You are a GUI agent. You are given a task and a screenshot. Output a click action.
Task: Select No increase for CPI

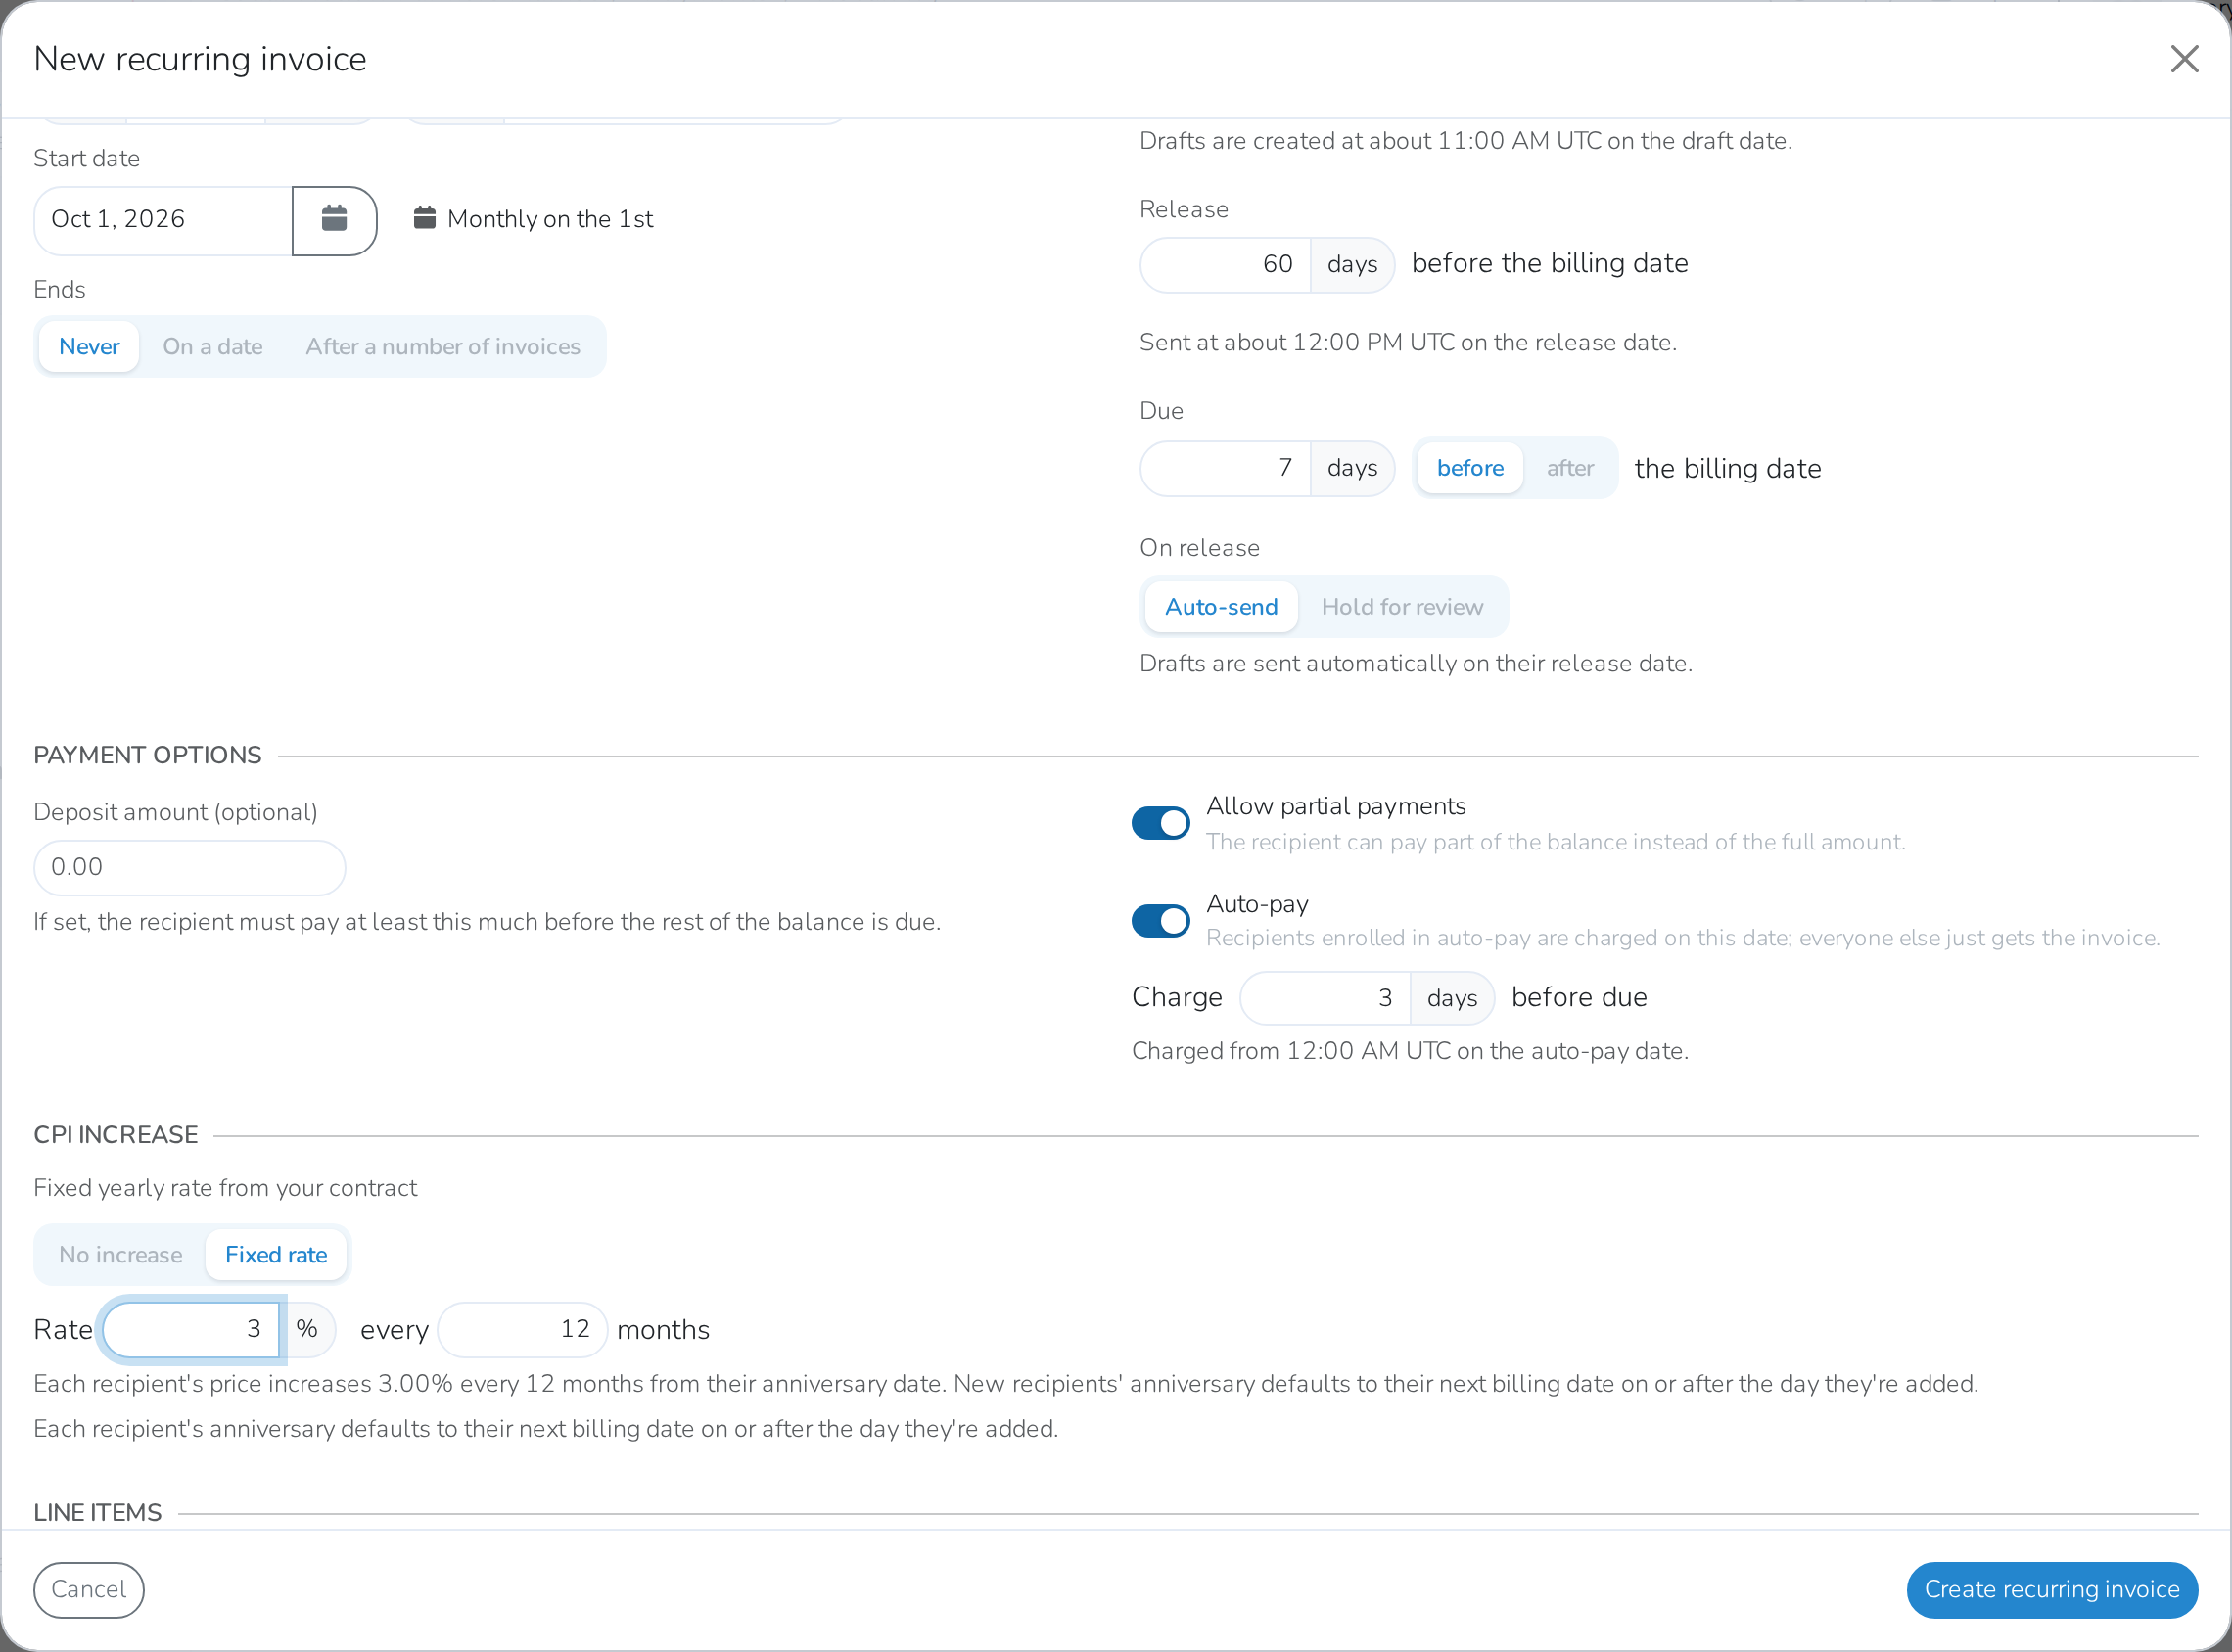(x=121, y=1255)
